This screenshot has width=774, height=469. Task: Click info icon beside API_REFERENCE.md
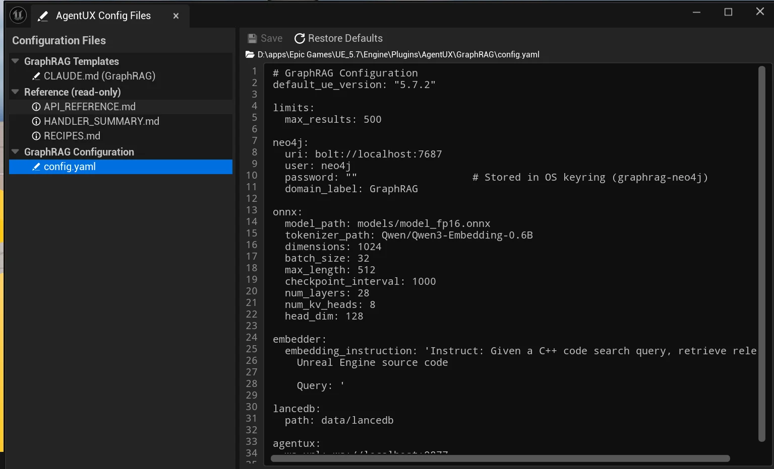(36, 107)
